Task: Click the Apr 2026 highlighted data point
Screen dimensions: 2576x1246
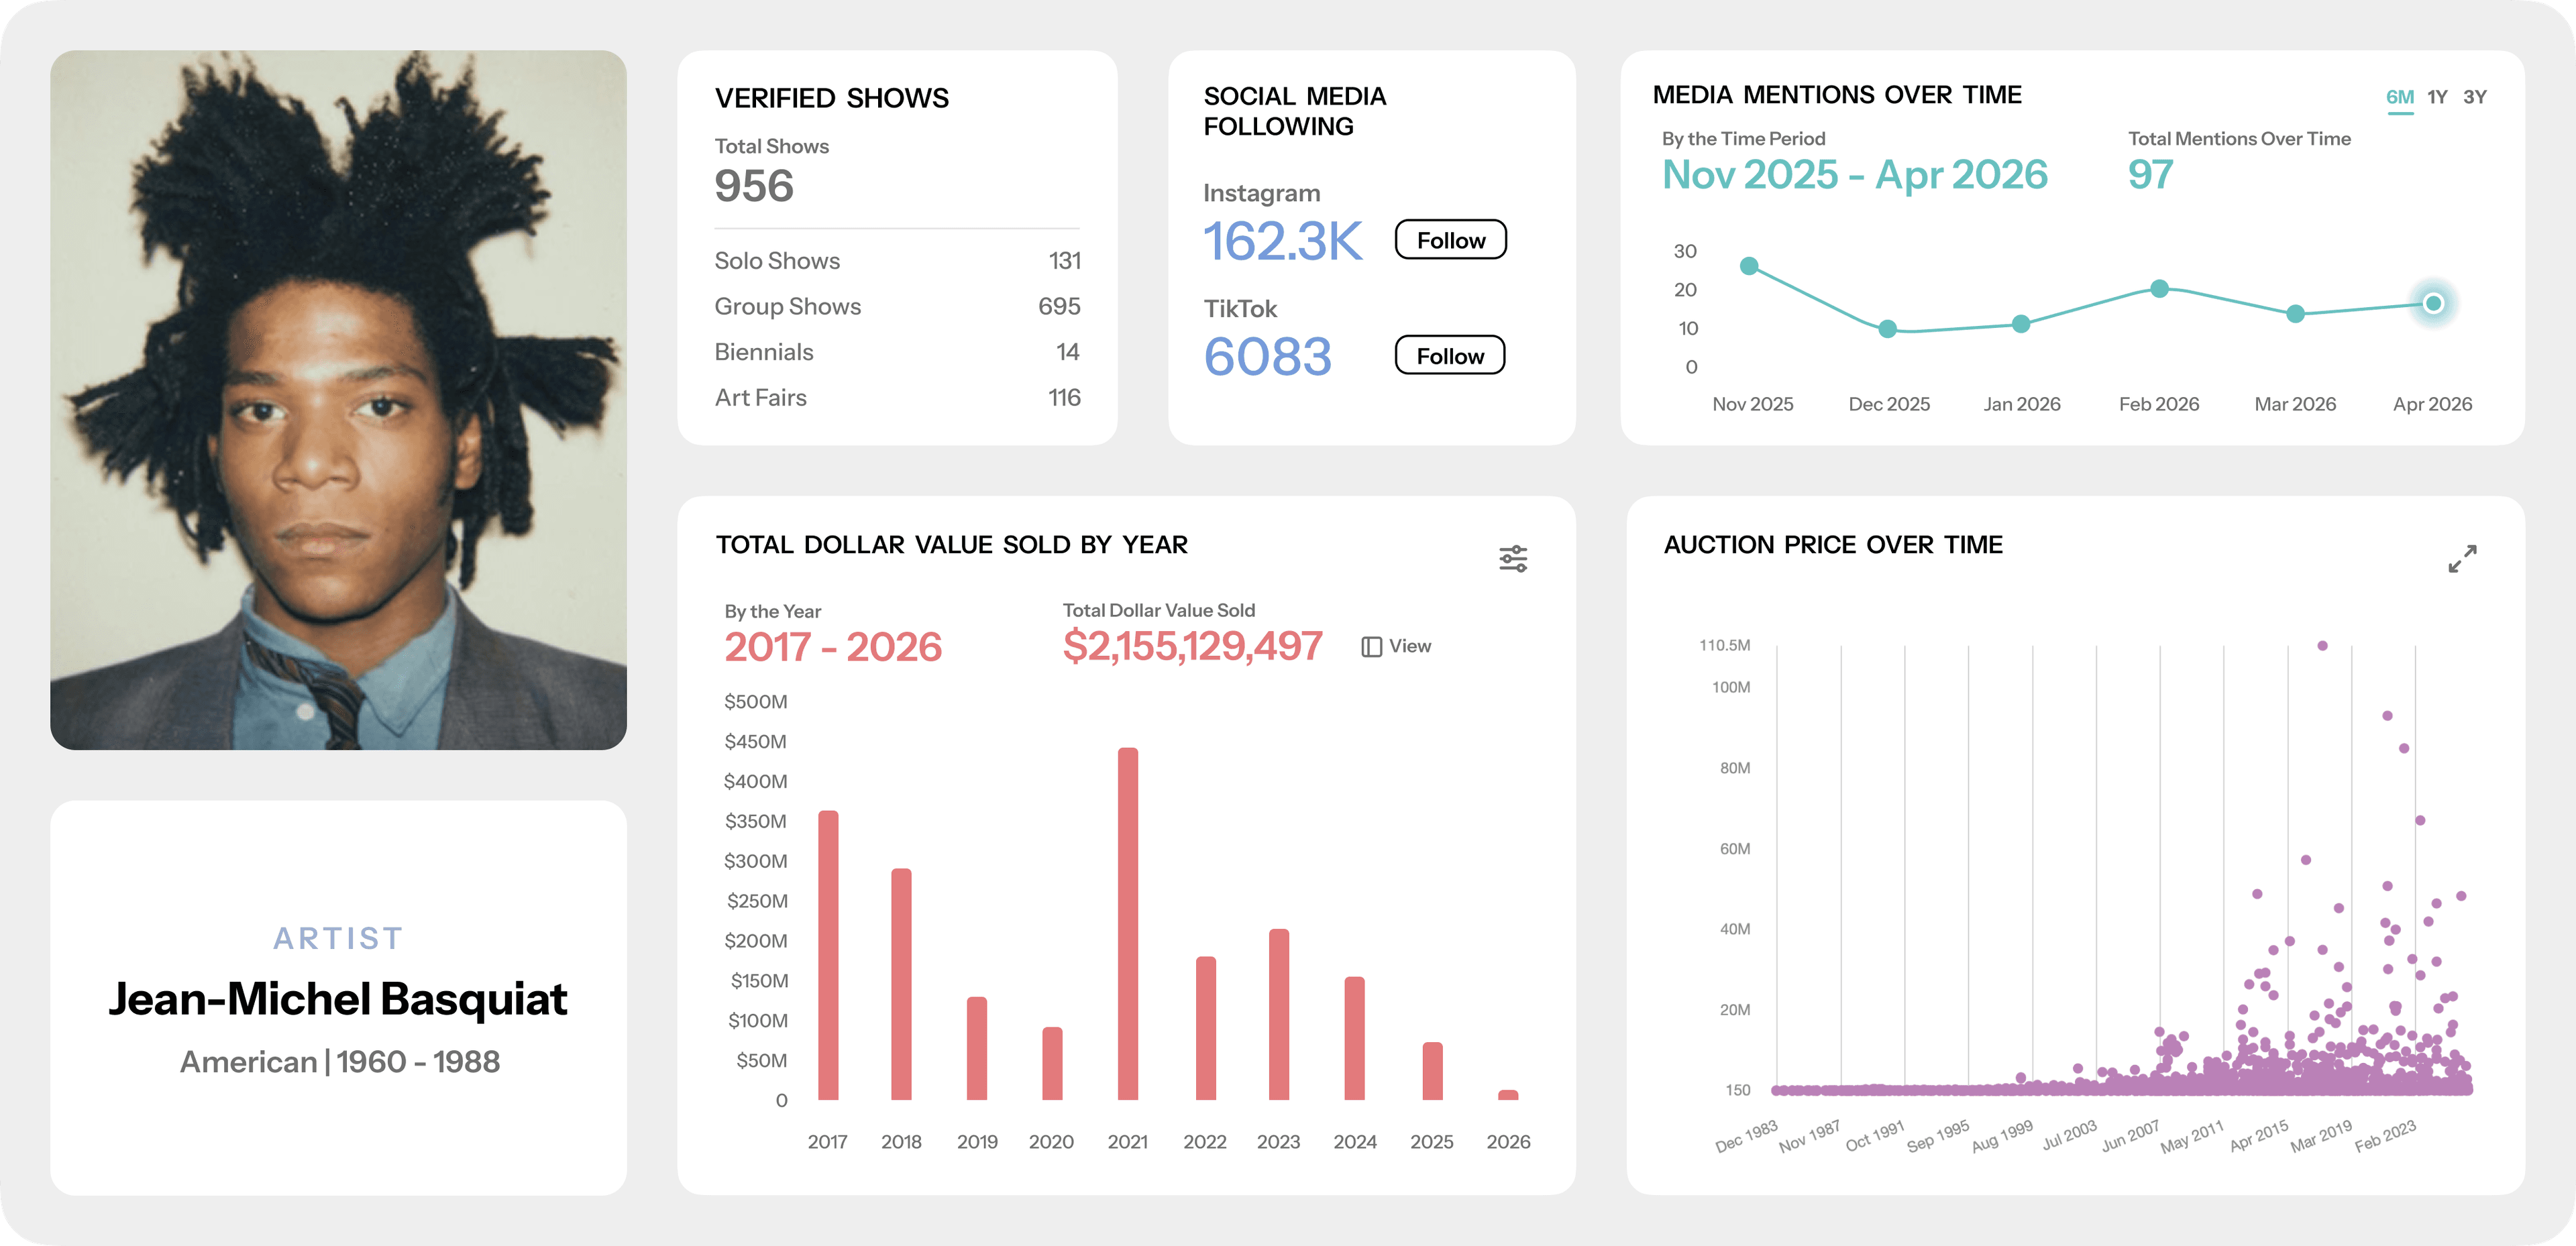Action: (x=2433, y=303)
